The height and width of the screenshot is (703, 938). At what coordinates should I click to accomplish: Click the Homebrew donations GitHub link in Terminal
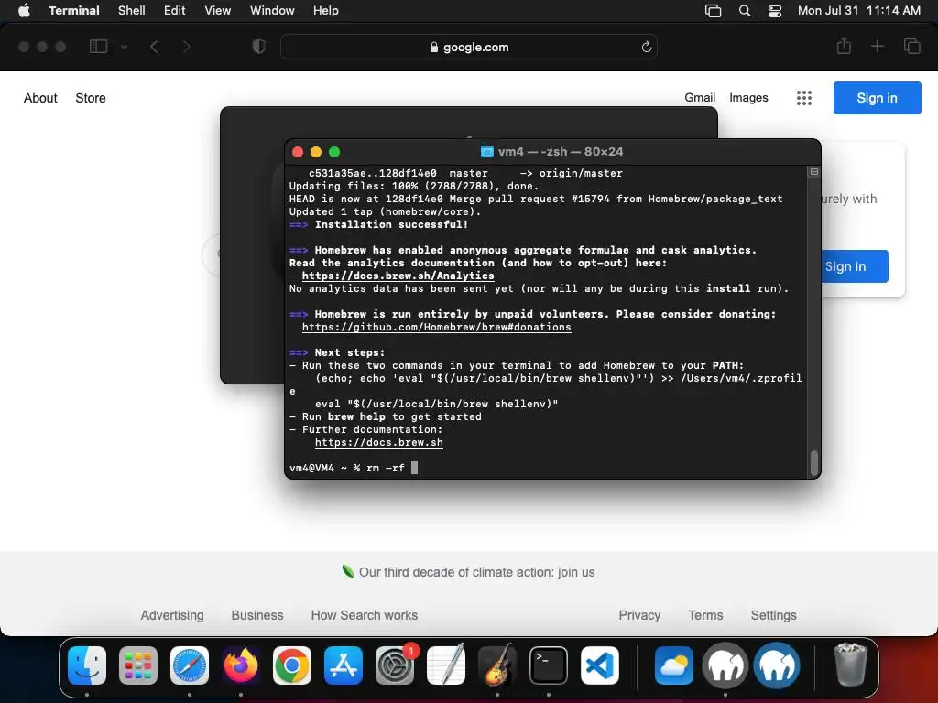coord(436,327)
